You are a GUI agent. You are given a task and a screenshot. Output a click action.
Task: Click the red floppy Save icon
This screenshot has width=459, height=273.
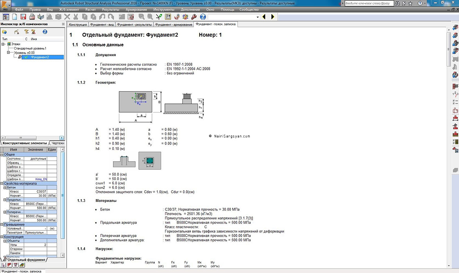tap(23, 17)
